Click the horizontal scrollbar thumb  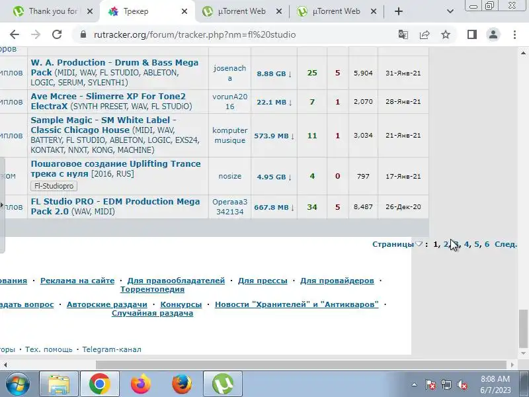coord(301,365)
